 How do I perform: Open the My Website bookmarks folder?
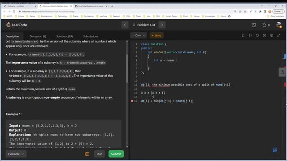pyautogui.click(x=87, y=16)
